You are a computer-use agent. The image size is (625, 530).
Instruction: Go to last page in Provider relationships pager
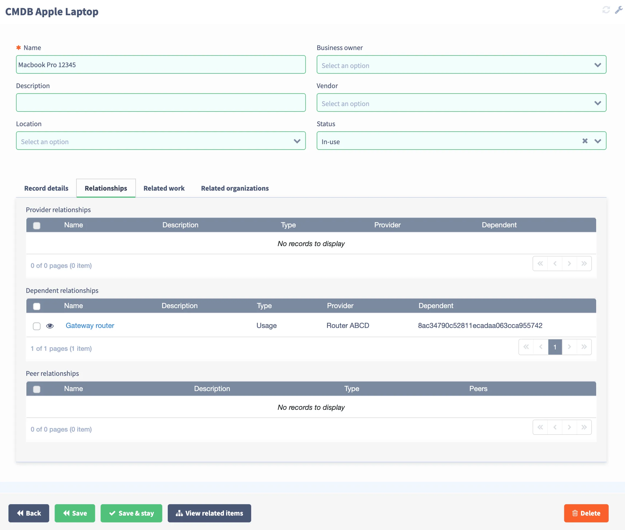584,264
